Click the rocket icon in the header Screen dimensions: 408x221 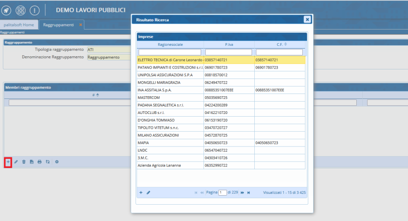(6, 10)
